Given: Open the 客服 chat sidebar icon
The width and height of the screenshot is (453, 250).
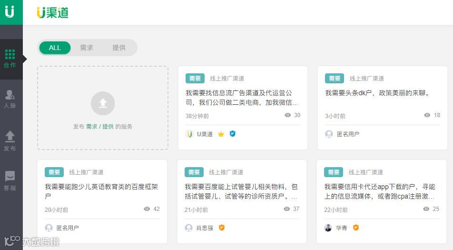Looking at the screenshot, I should 10,176.
